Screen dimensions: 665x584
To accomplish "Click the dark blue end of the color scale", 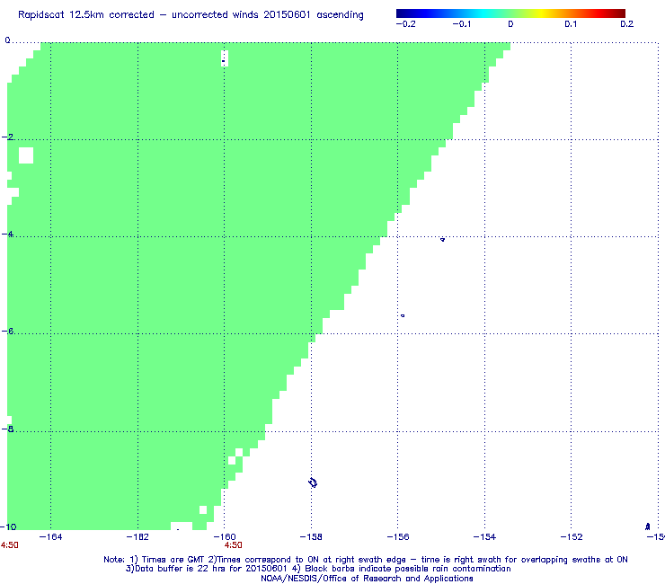I will [400, 13].
